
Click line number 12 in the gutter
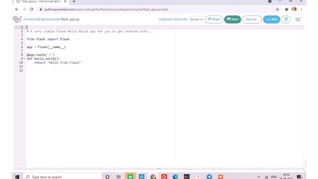21,71
